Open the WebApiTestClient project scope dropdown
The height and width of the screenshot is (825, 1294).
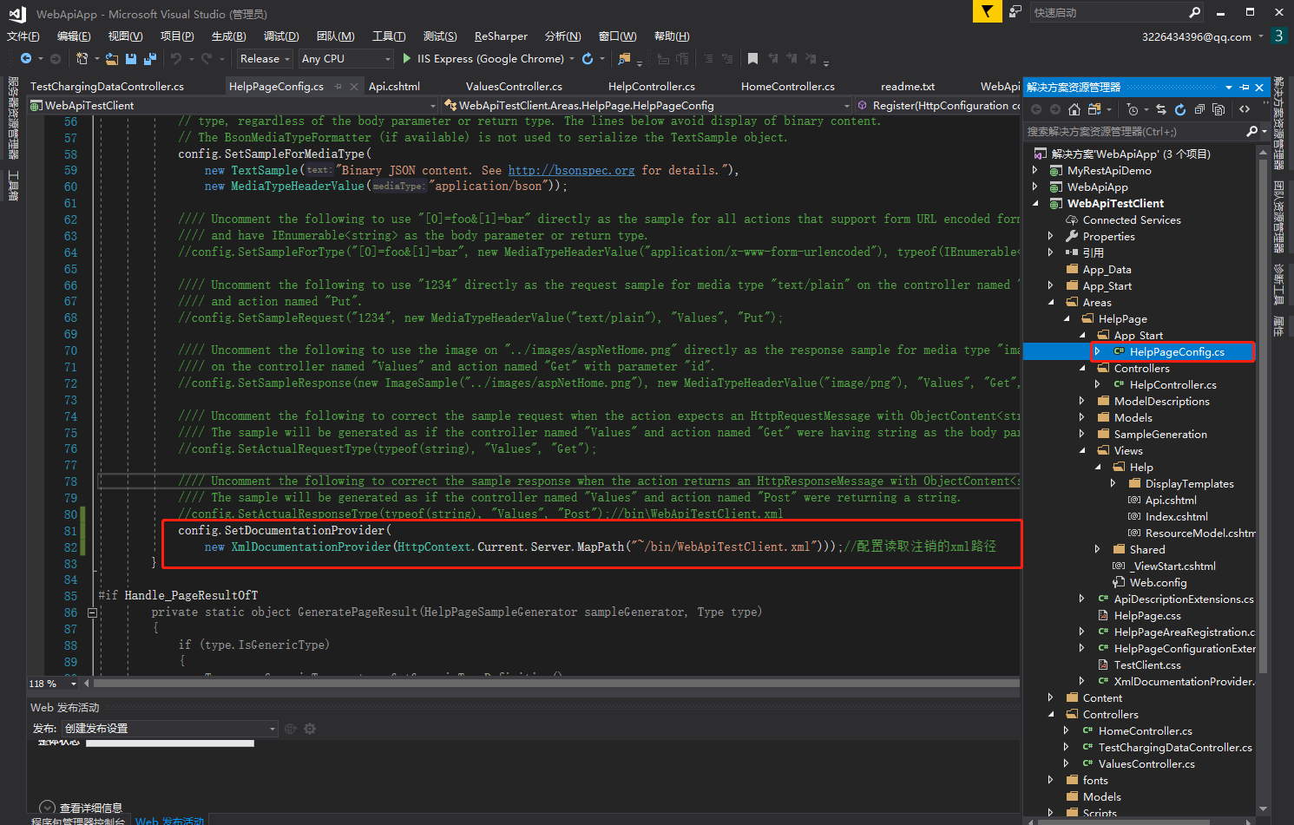pyautogui.click(x=233, y=105)
